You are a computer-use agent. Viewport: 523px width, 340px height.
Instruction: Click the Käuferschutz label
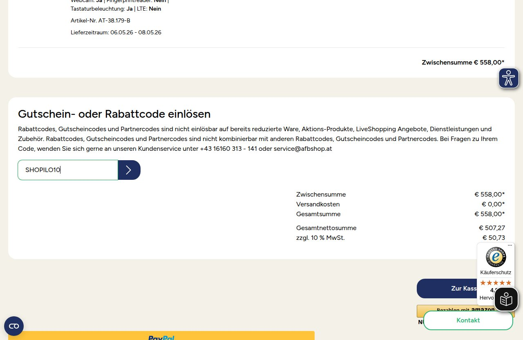[496, 273]
